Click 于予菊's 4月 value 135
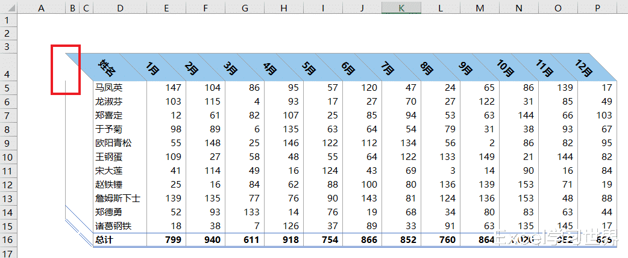The height and width of the screenshot is (258, 628). pos(284,129)
